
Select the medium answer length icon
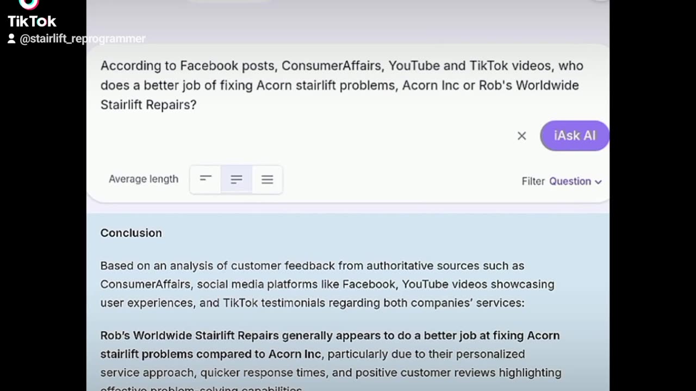tap(237, 179)
